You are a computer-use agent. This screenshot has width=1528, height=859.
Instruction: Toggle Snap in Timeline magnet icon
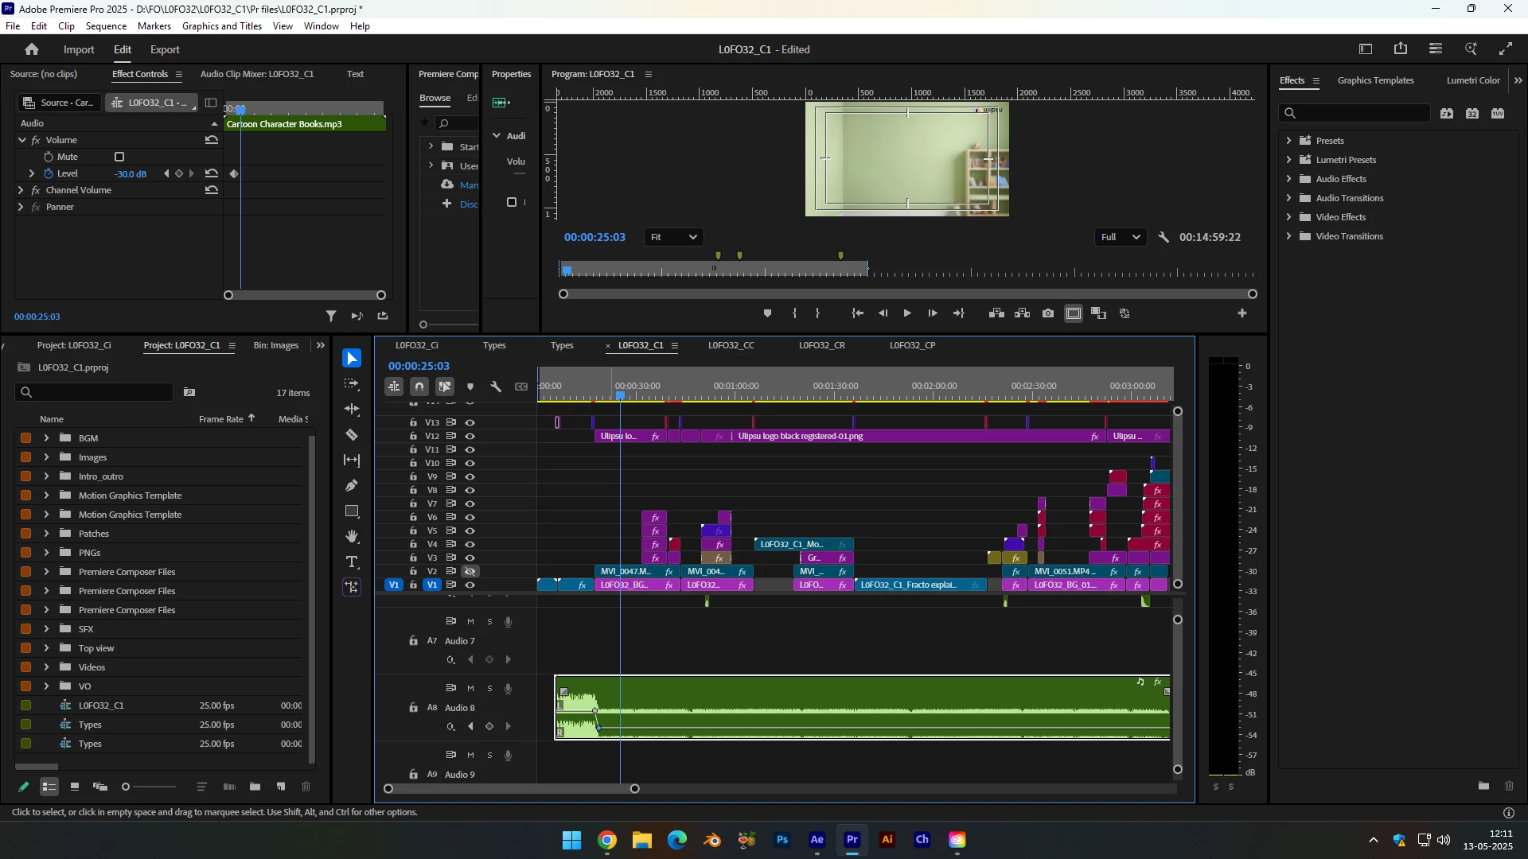click(x=419, y=387)
